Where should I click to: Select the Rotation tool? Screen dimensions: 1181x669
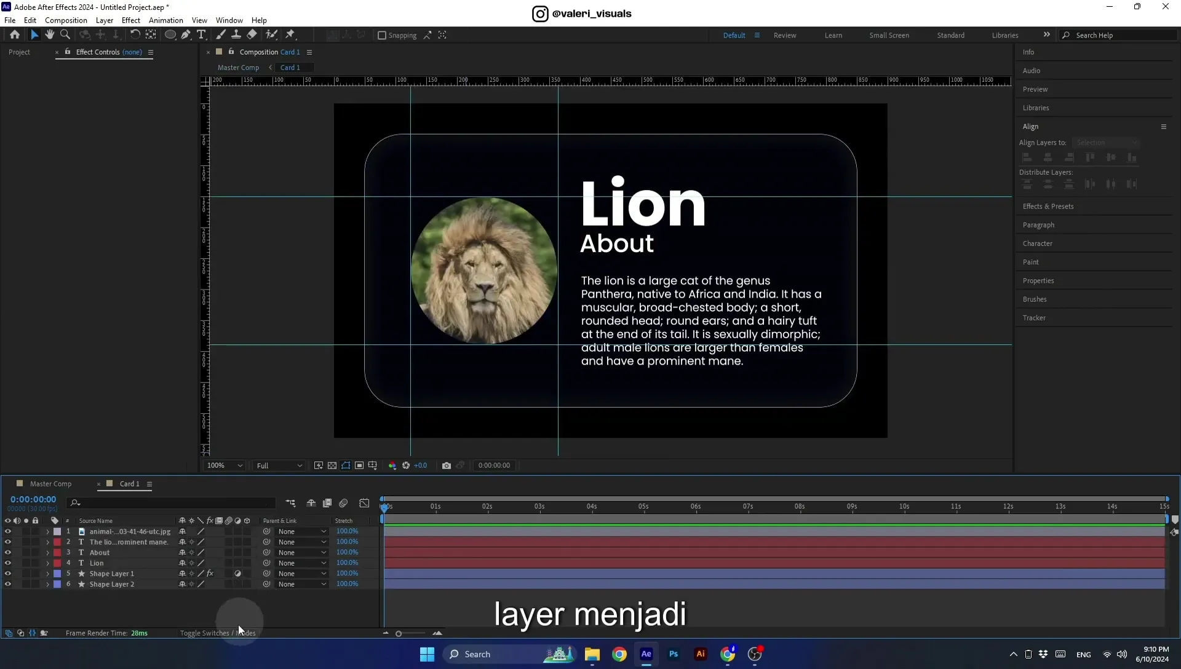click(135, 35)
